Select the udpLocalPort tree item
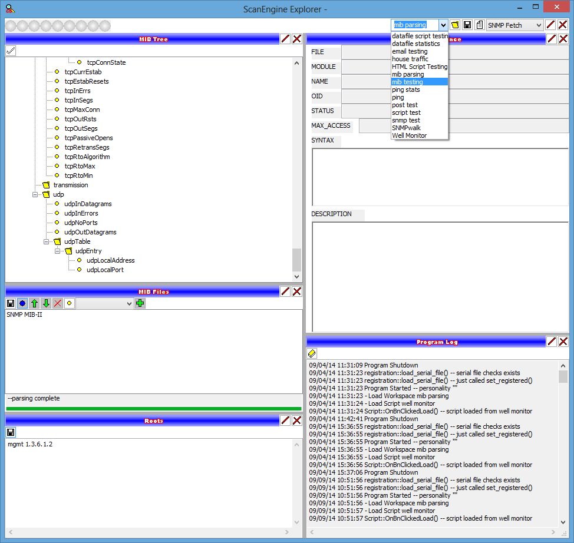574x543 pixels. pyautogui.click(x=105, y=270)
